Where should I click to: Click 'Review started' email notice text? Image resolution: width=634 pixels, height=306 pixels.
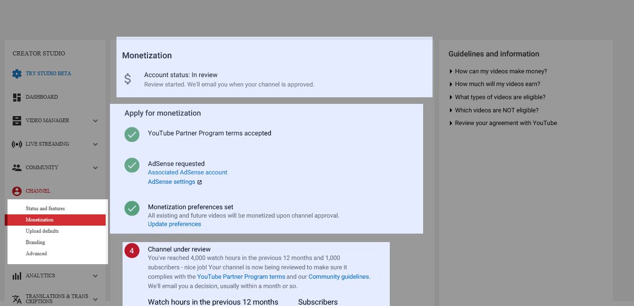point(229,85)
